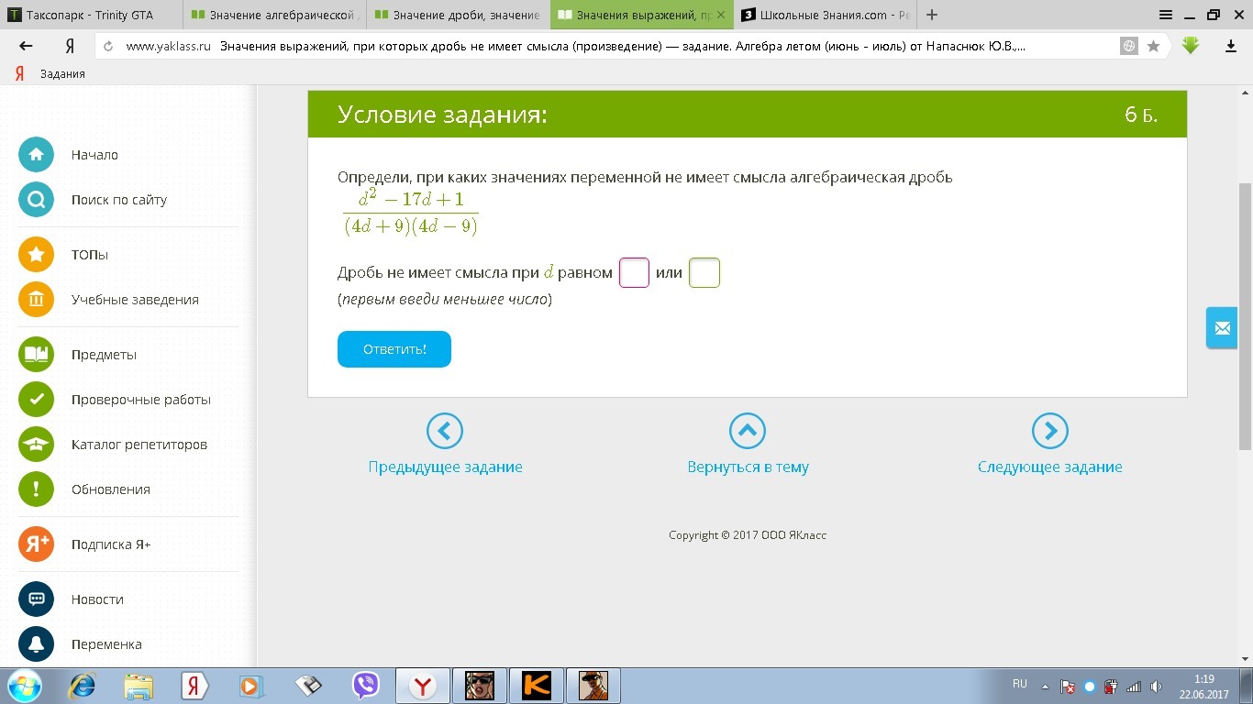
Task: Switch to Таксопарк - Trinity GTA tab
Action: click(92, 15)
